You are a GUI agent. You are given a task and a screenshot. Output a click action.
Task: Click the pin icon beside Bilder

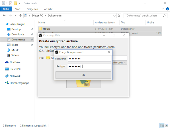click(x=32, y=45)
